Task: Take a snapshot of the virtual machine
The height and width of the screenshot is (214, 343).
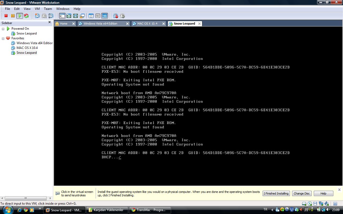Action: tap(37, 16)
